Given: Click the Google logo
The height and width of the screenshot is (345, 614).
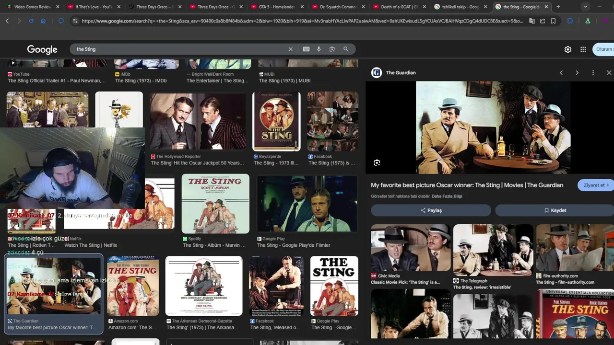Looking at the screenshot, I should pyautogui.click(x=42, y=49).
